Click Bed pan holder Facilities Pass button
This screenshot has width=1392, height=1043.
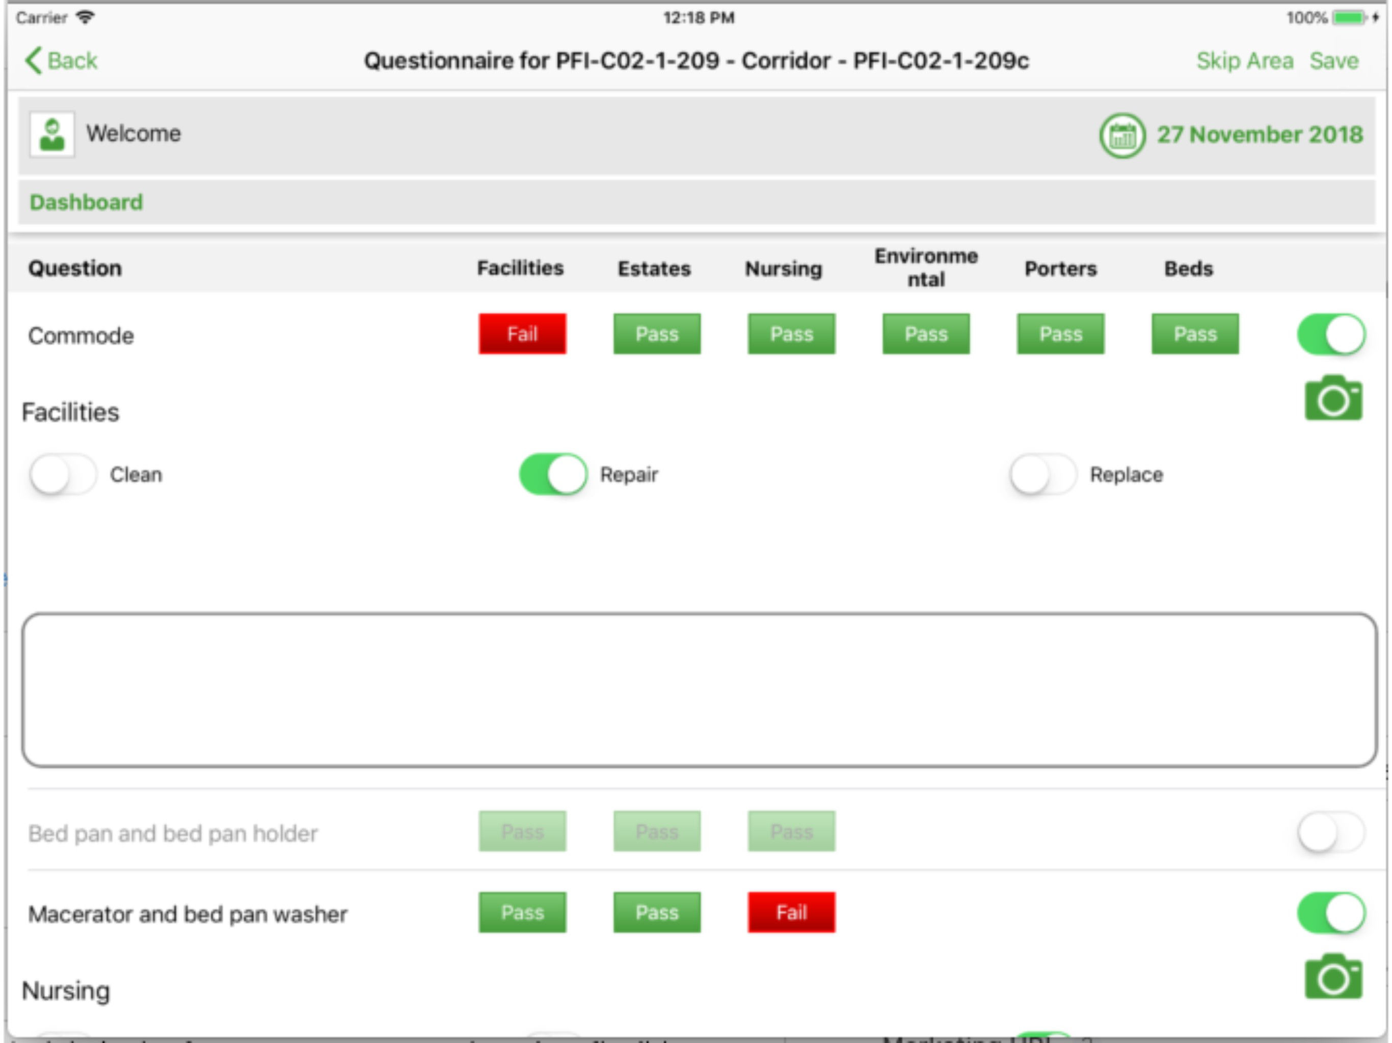tap(522, 832)
